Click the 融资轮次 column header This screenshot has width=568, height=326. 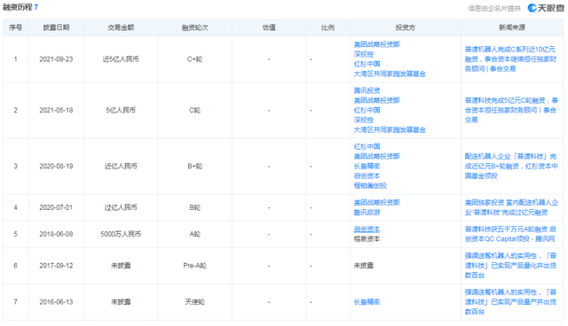click(x=195, y=27)
